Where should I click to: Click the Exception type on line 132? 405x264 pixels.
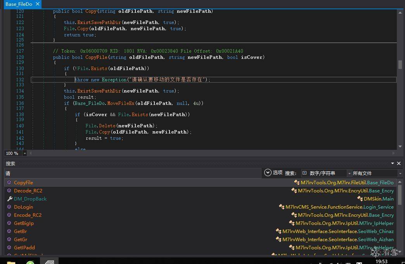tap(114, 80)
